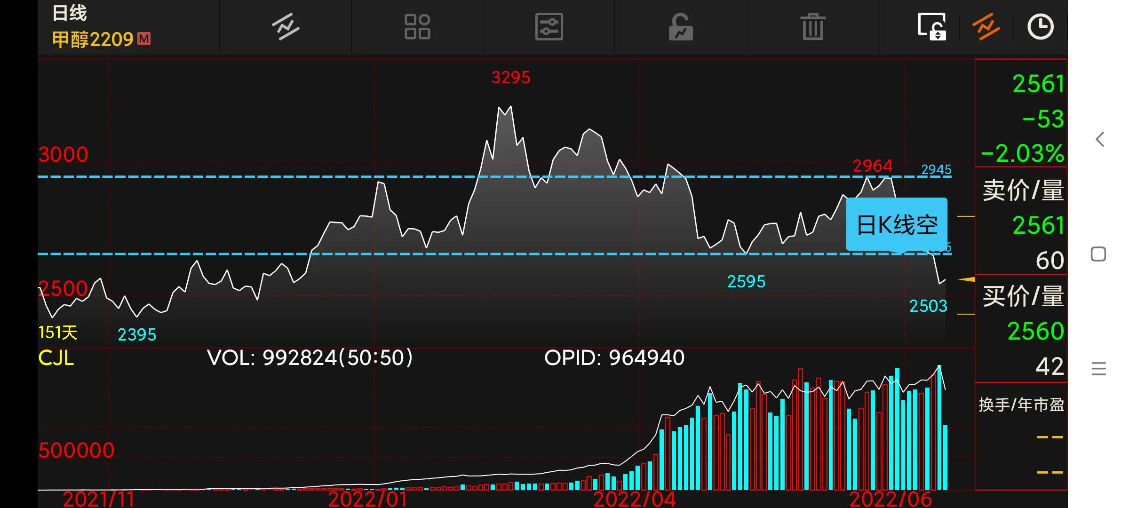The height and width of the screenshot is (508, 1129).
Task: Switch the 日线 period label
Action: tap(69, 13)
